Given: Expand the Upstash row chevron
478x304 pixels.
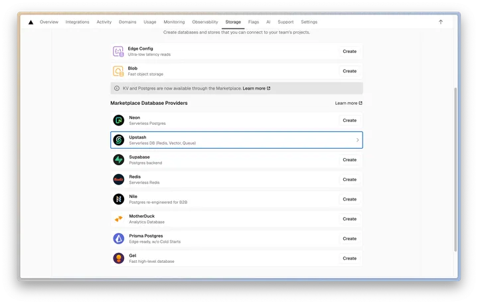Looking at the screenshot, I should [358, 140].
